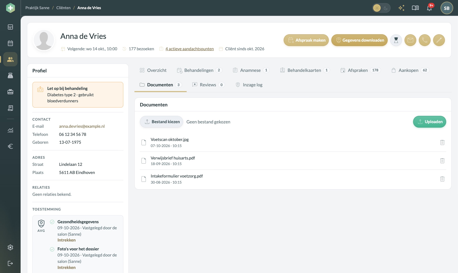Screen dimensions: 458x273
Task: Edit client via pencil icon button
Action: pyautogui.click(x=439, y=40)
